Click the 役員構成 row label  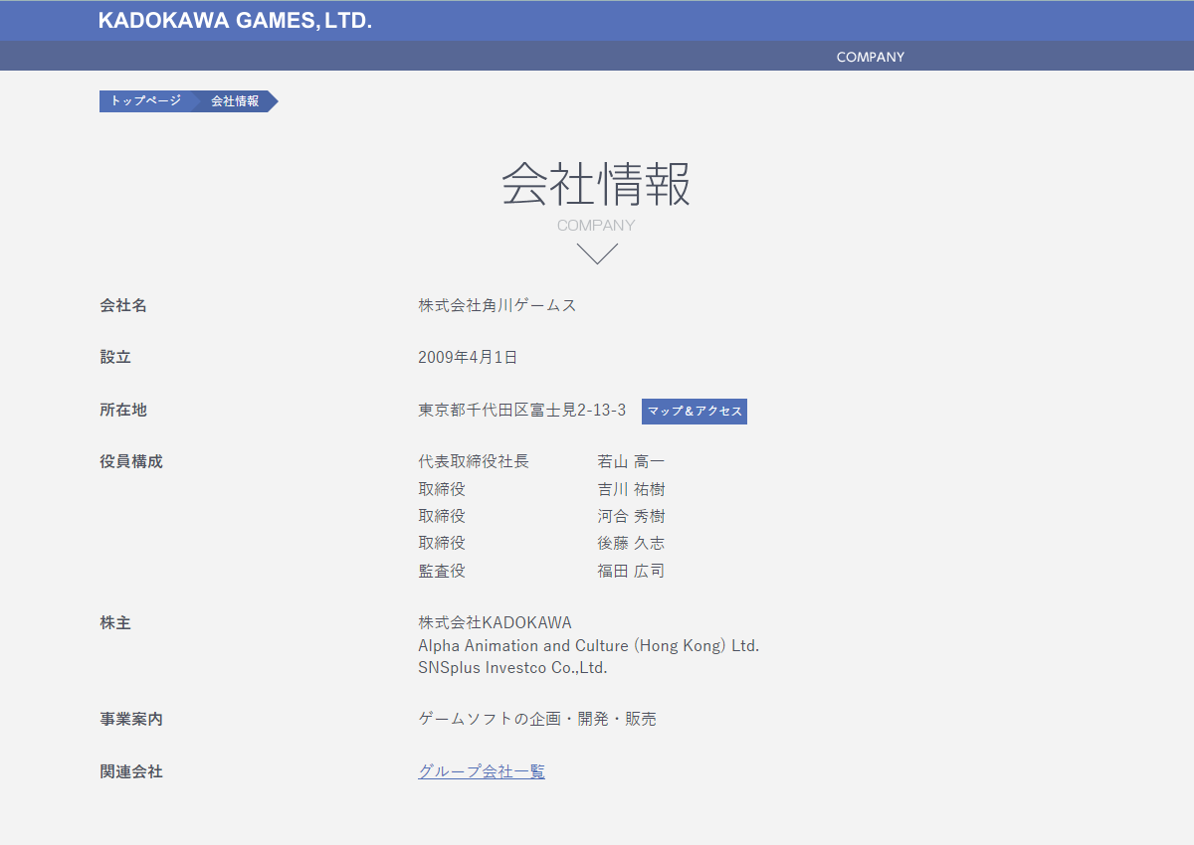click(x=131, y=461)
